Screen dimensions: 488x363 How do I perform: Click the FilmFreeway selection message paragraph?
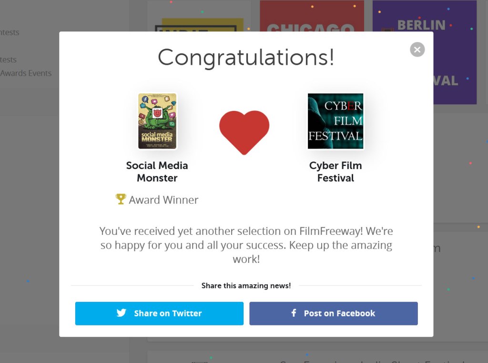tap(246, 245)
